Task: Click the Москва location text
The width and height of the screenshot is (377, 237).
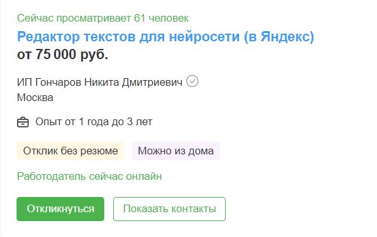Action: tap(35, 98)
